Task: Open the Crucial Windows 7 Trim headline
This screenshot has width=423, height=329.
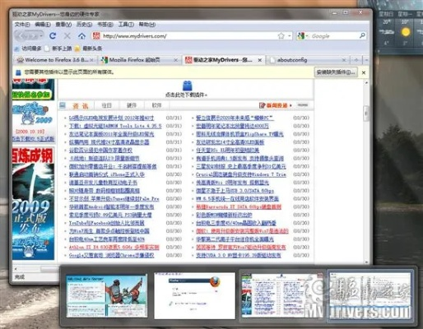Action: tap(241, 174)
